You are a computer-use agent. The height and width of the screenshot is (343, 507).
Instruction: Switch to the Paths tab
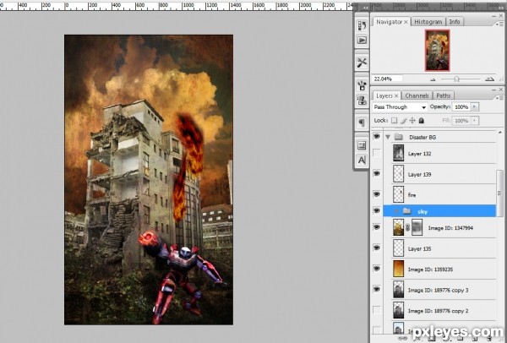(x=443, y=95)
